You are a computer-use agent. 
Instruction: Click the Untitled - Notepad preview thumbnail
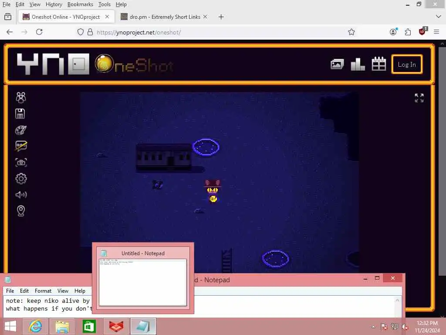point(143,278)
